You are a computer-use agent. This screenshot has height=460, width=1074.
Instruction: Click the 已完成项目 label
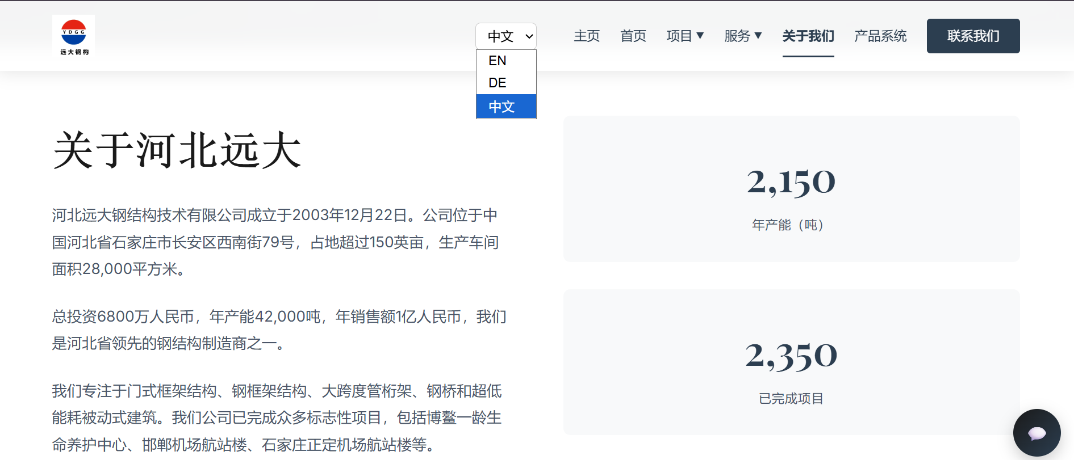(x=791, y=398)
